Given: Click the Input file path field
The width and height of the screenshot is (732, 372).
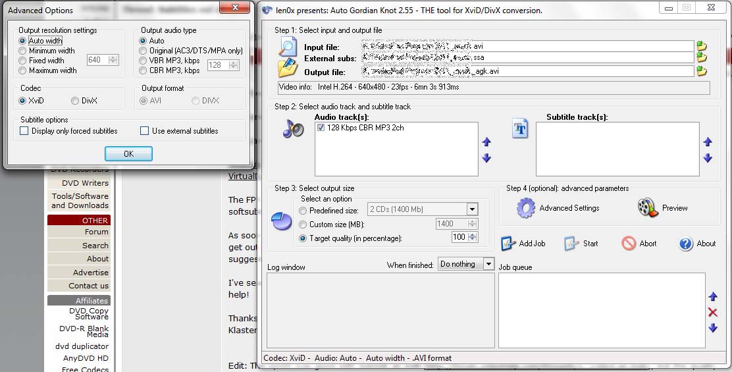Looking at the screenshot, I should coord(528,46).
